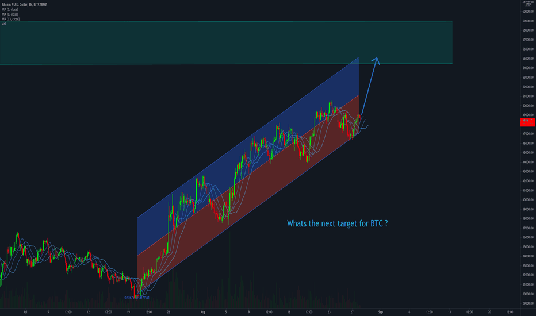The height and width of the screenshot is (316, 536).
Task: Select the 'Whats the next target for BTC ?' note
Action: (338, 223)
